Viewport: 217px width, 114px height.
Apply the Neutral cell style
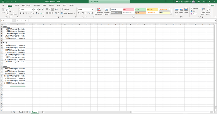point(152,9)
